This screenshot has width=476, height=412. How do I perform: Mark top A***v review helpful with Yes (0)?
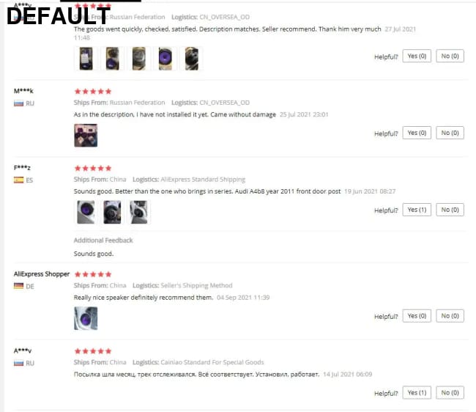tap(417, 56)
